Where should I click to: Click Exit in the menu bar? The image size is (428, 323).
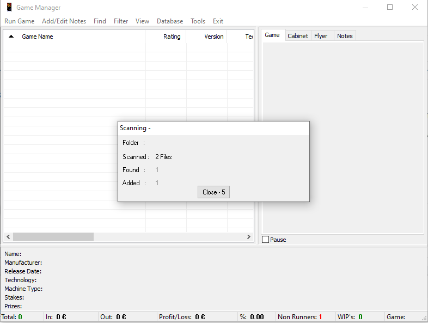coord(218,21)
